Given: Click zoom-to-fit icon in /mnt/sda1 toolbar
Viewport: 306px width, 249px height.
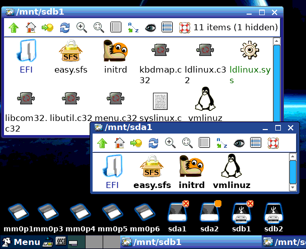Looking at the screenshot, I should pyautogui.click(x=187, y=143).
